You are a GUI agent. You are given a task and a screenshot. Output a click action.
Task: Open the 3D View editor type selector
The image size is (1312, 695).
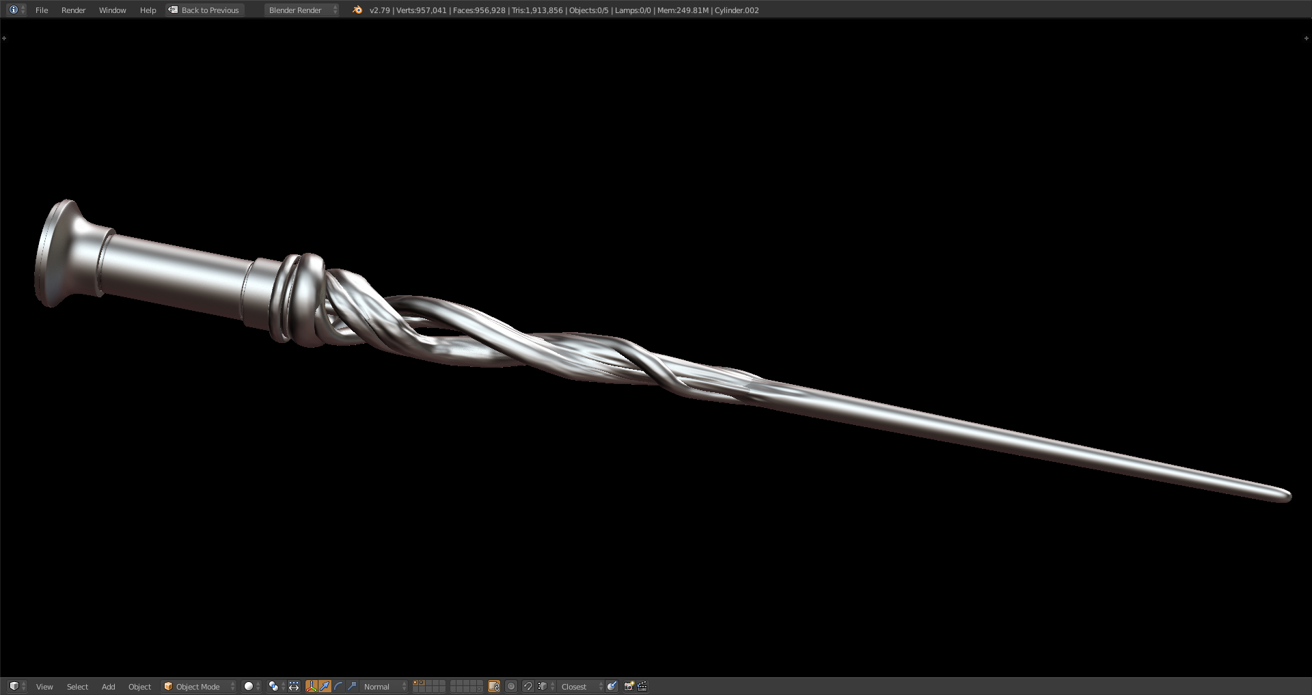coord(16,686)
